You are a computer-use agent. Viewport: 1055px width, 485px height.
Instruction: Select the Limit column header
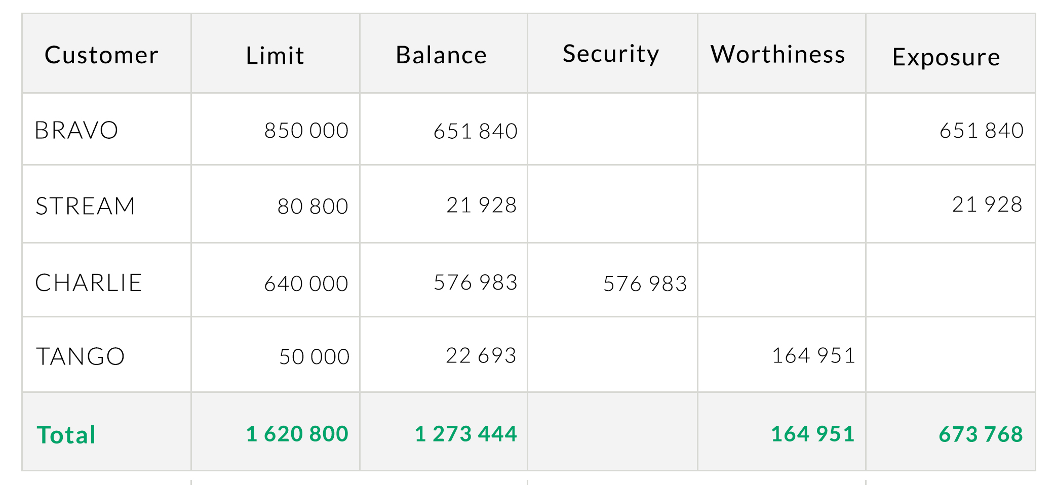pos(275,56)
